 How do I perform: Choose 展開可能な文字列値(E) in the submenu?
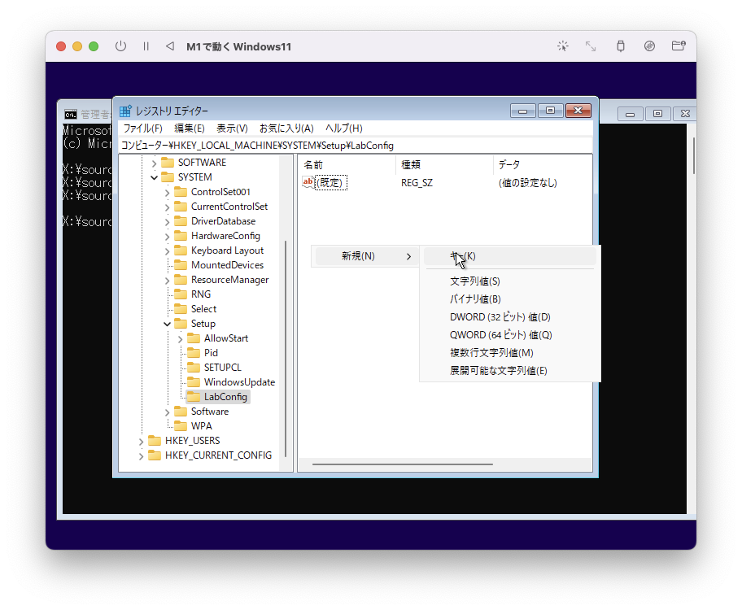tap(509, 371)
